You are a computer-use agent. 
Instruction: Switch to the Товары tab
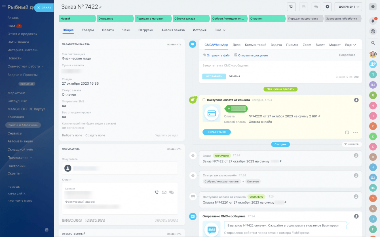click(x=88, y=30)
